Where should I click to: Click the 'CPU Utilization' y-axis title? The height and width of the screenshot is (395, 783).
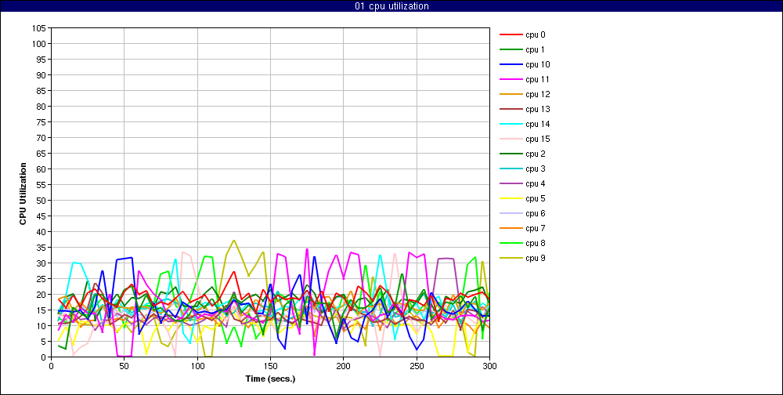pos(23,193)
